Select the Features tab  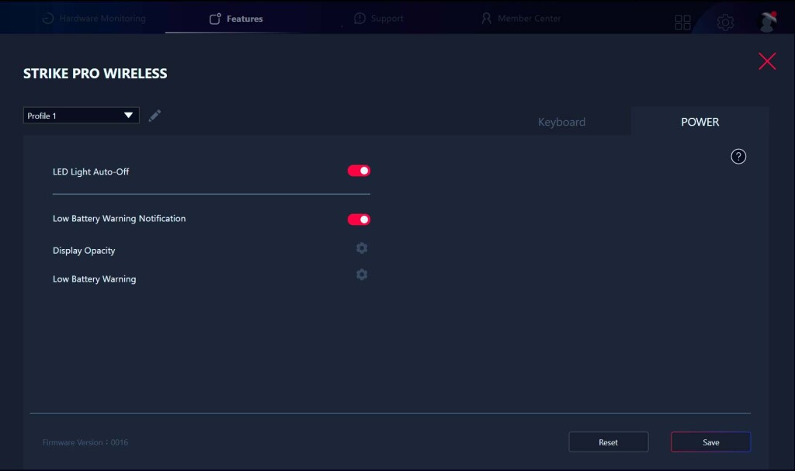tap(236, 19)
